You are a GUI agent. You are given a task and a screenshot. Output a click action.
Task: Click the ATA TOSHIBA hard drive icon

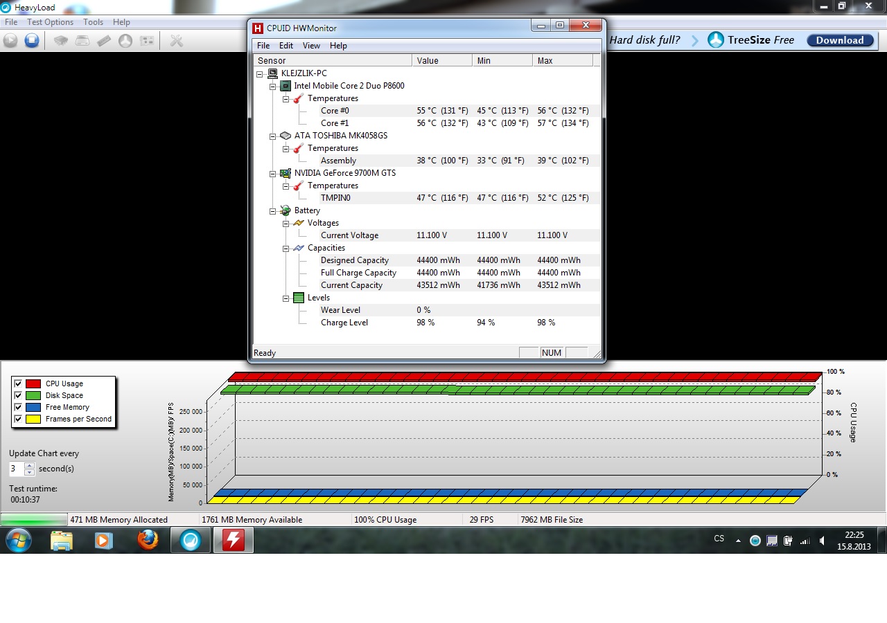pos(286,136)
